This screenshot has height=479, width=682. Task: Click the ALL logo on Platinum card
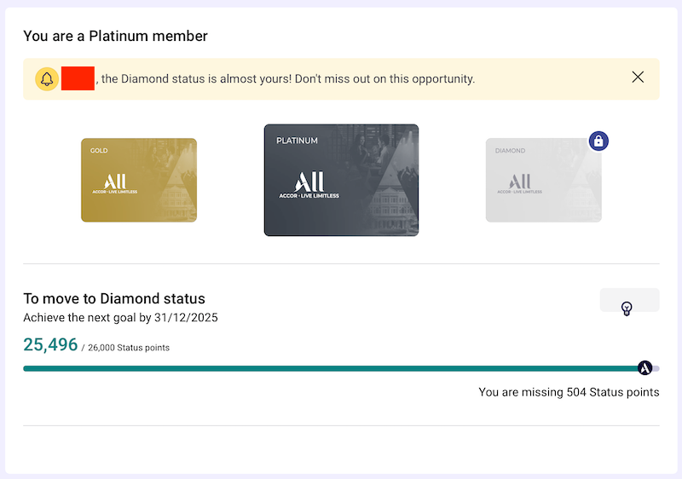[x=309, y=184]
